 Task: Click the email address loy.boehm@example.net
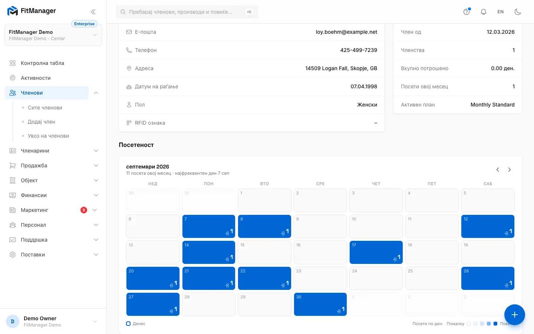(346, 32)
